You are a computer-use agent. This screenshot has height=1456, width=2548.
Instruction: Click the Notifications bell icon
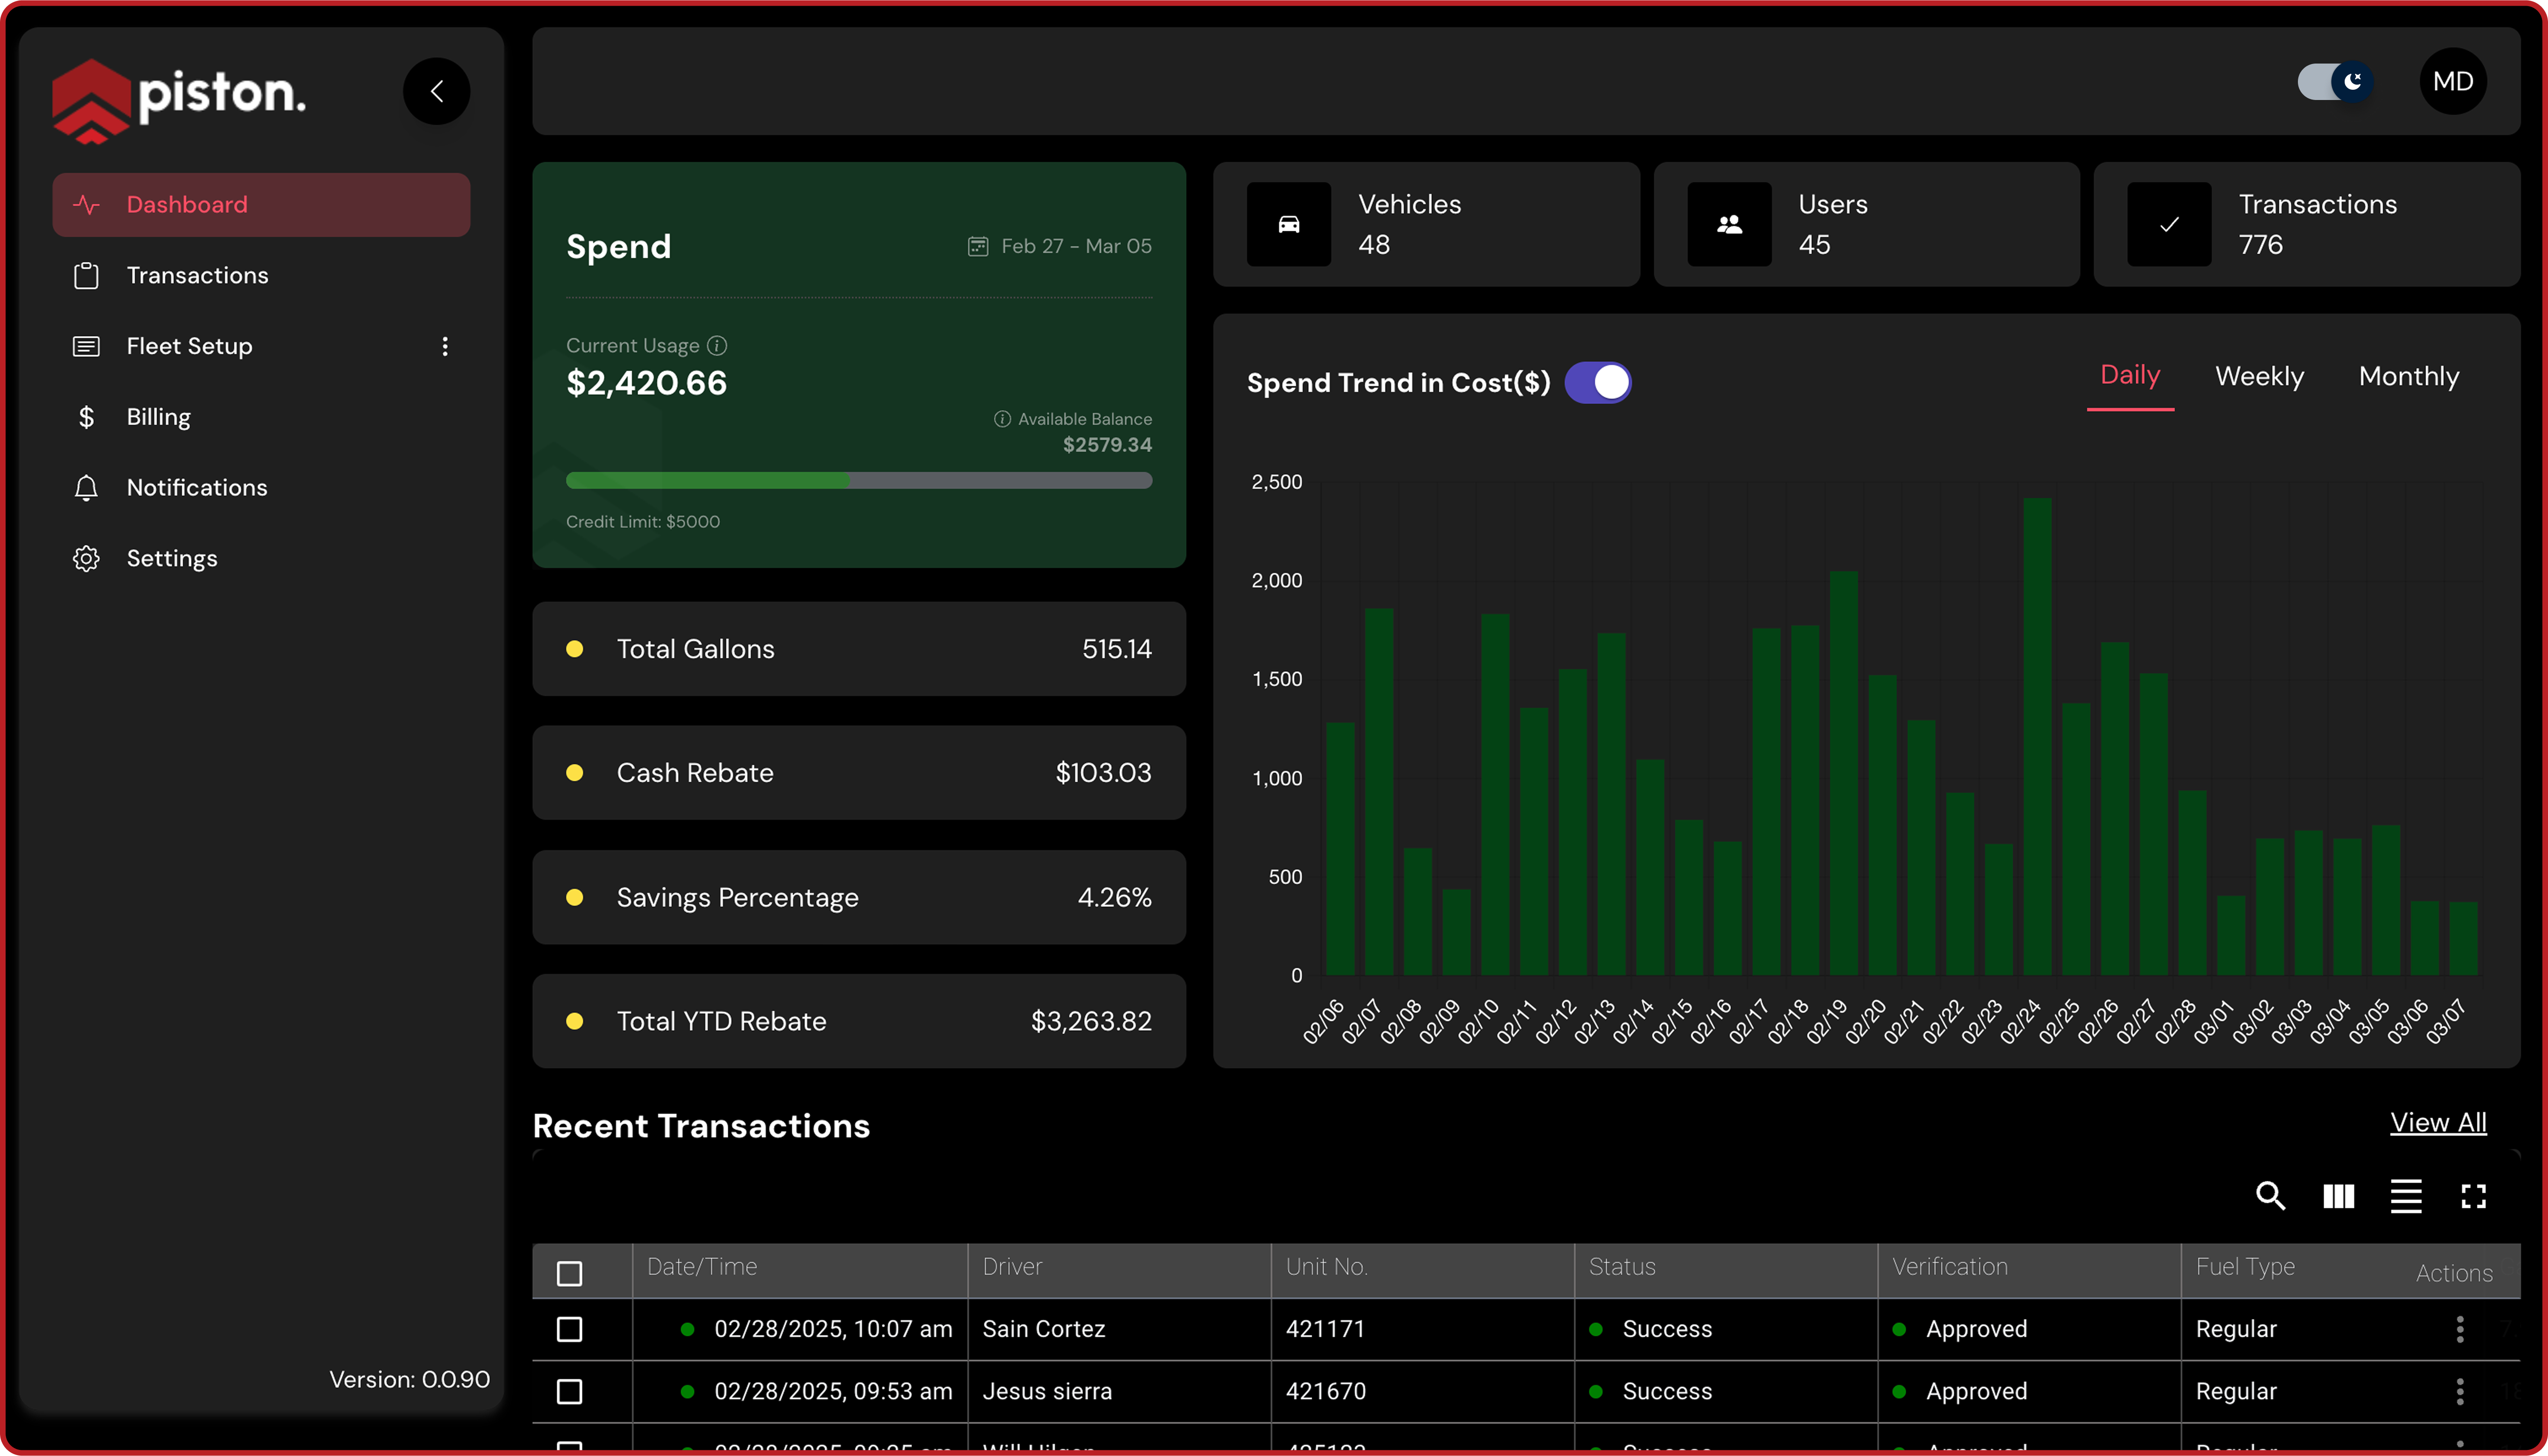86,487
